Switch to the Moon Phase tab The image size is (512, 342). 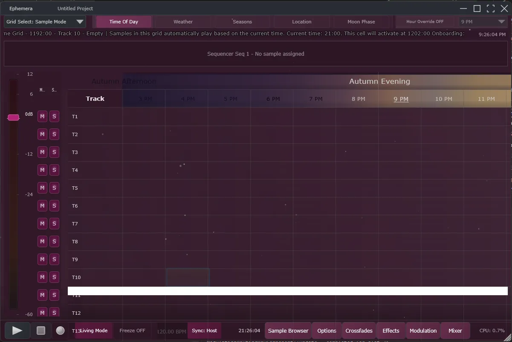(x=361, y=22)
